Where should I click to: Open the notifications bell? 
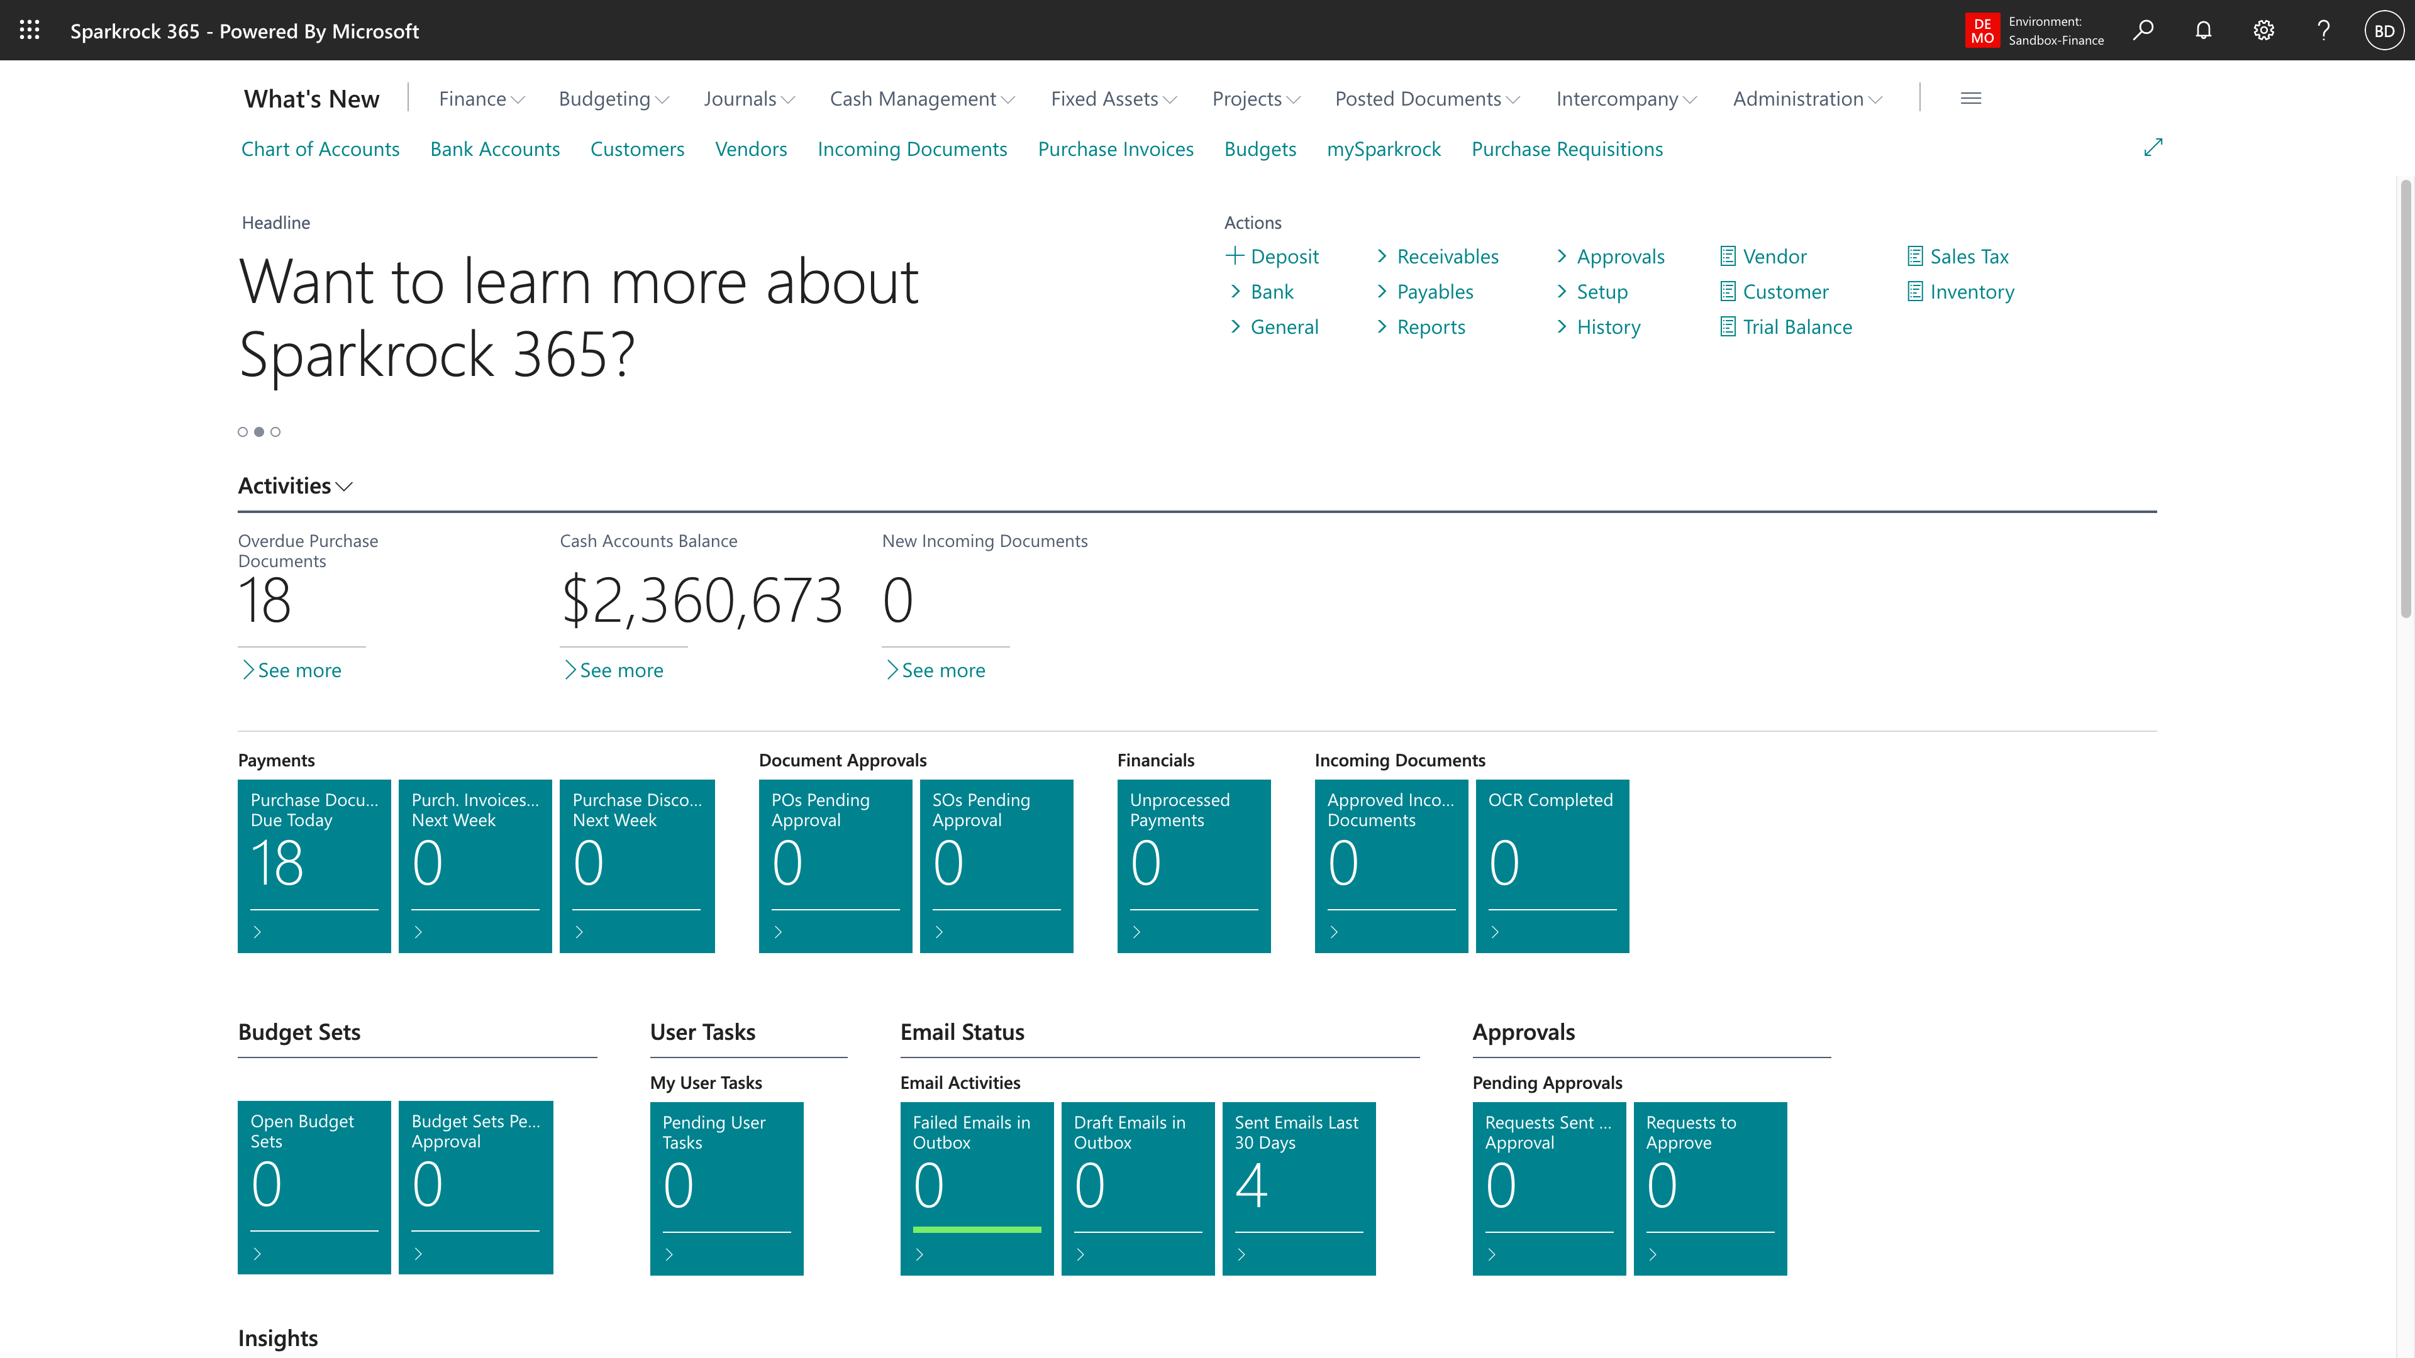[x=2203, y=30]
